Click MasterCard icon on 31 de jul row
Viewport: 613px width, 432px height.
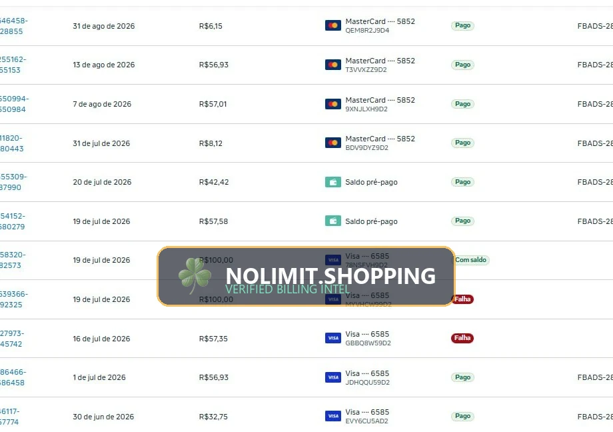point(333,143)
